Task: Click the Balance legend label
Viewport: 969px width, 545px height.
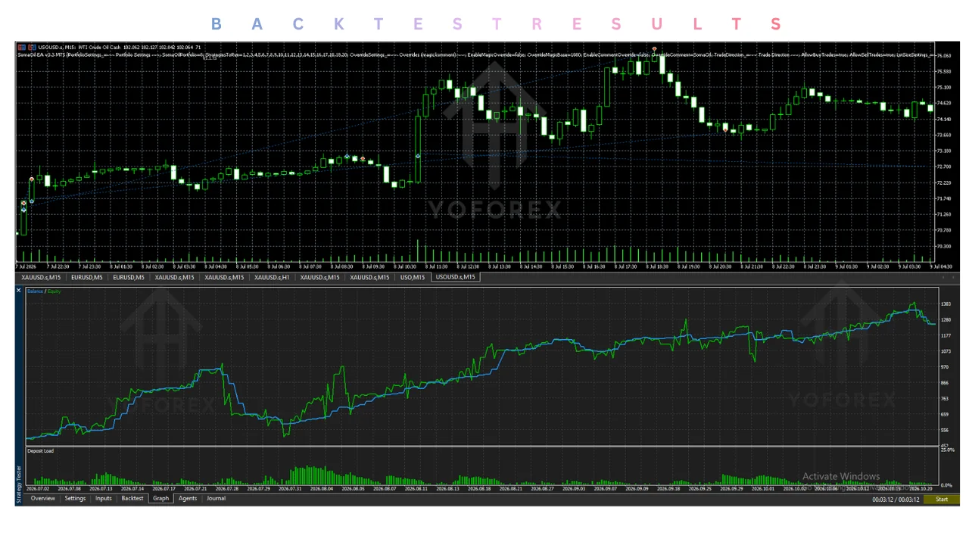Action: click(x=36, y=291)
